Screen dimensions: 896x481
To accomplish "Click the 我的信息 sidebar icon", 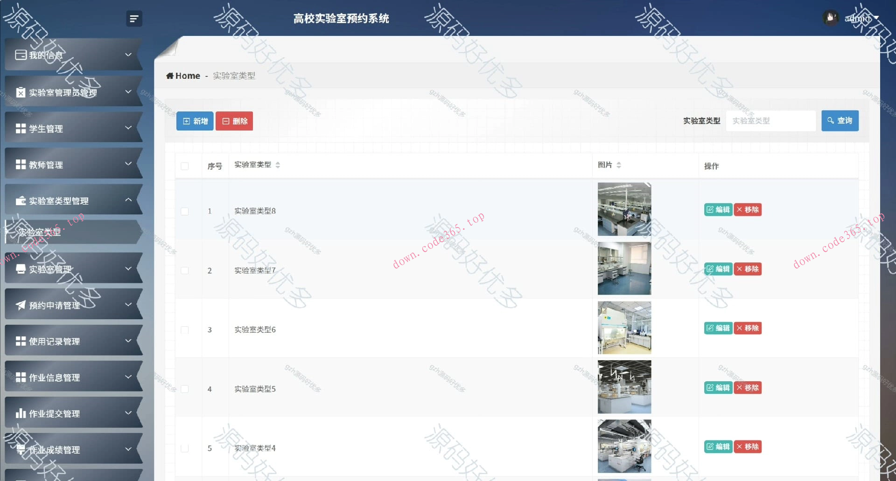I will (20, 55).
